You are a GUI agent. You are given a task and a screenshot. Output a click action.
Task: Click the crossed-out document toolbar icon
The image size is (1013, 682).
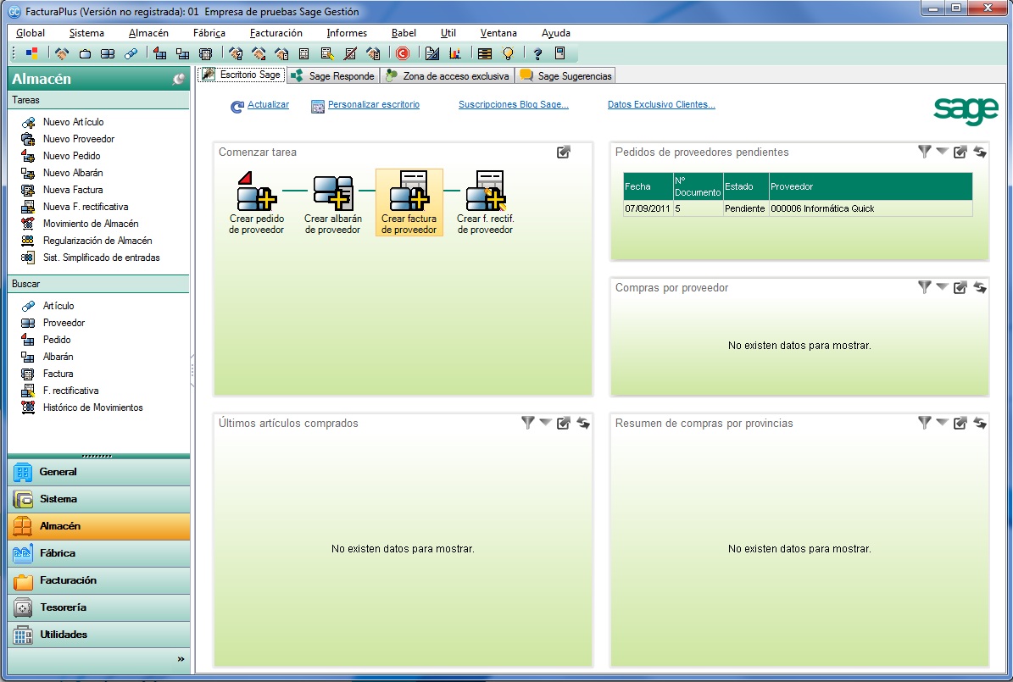[350, 53]
